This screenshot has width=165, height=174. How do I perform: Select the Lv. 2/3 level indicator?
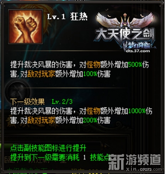tap(62, 102)
